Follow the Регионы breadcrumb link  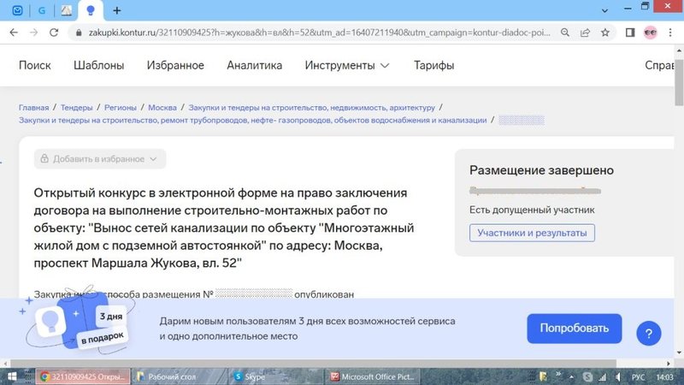click(121, 108)
